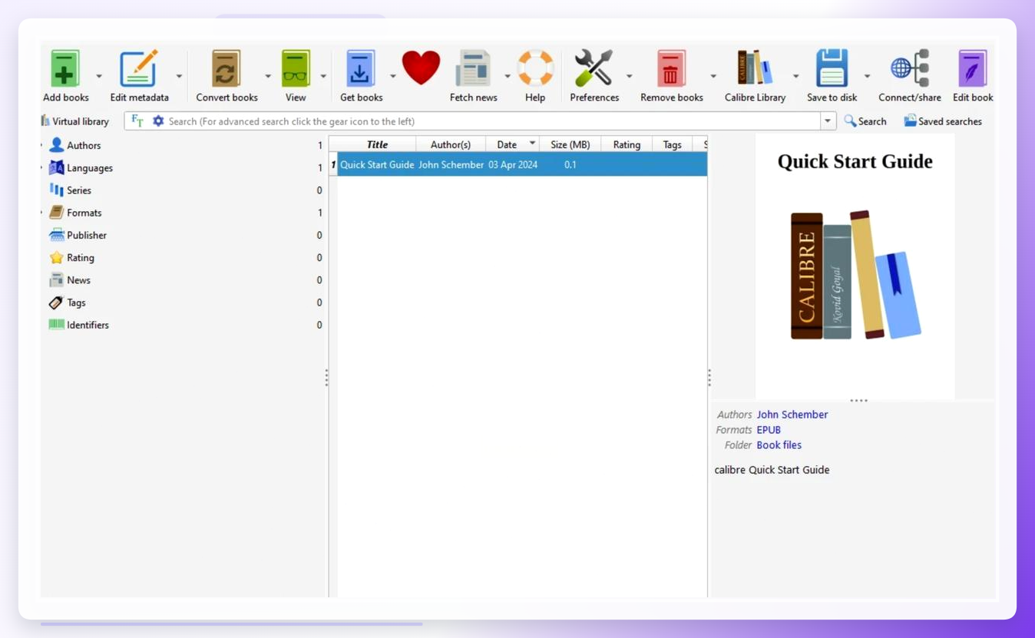The width and height of the screenshot is (1035, 638).
Task: Click the "calibre Quick Start Guide" description text
Action: click(772, 470)
